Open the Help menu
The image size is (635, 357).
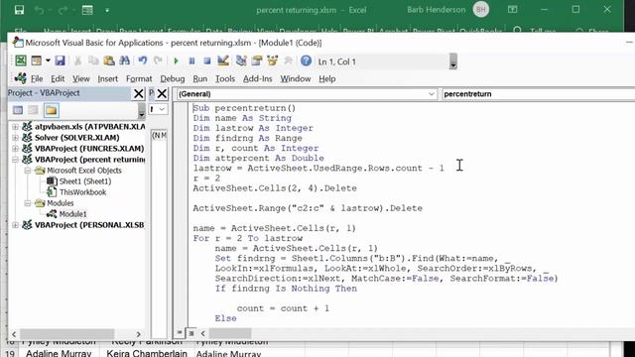(x=327, y=79)
